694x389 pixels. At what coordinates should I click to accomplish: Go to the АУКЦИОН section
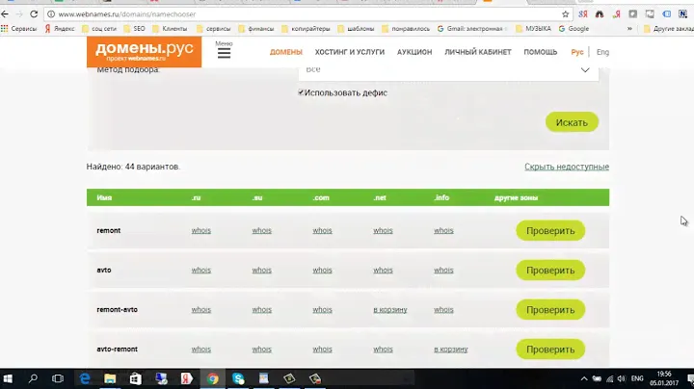coord(414,52)
